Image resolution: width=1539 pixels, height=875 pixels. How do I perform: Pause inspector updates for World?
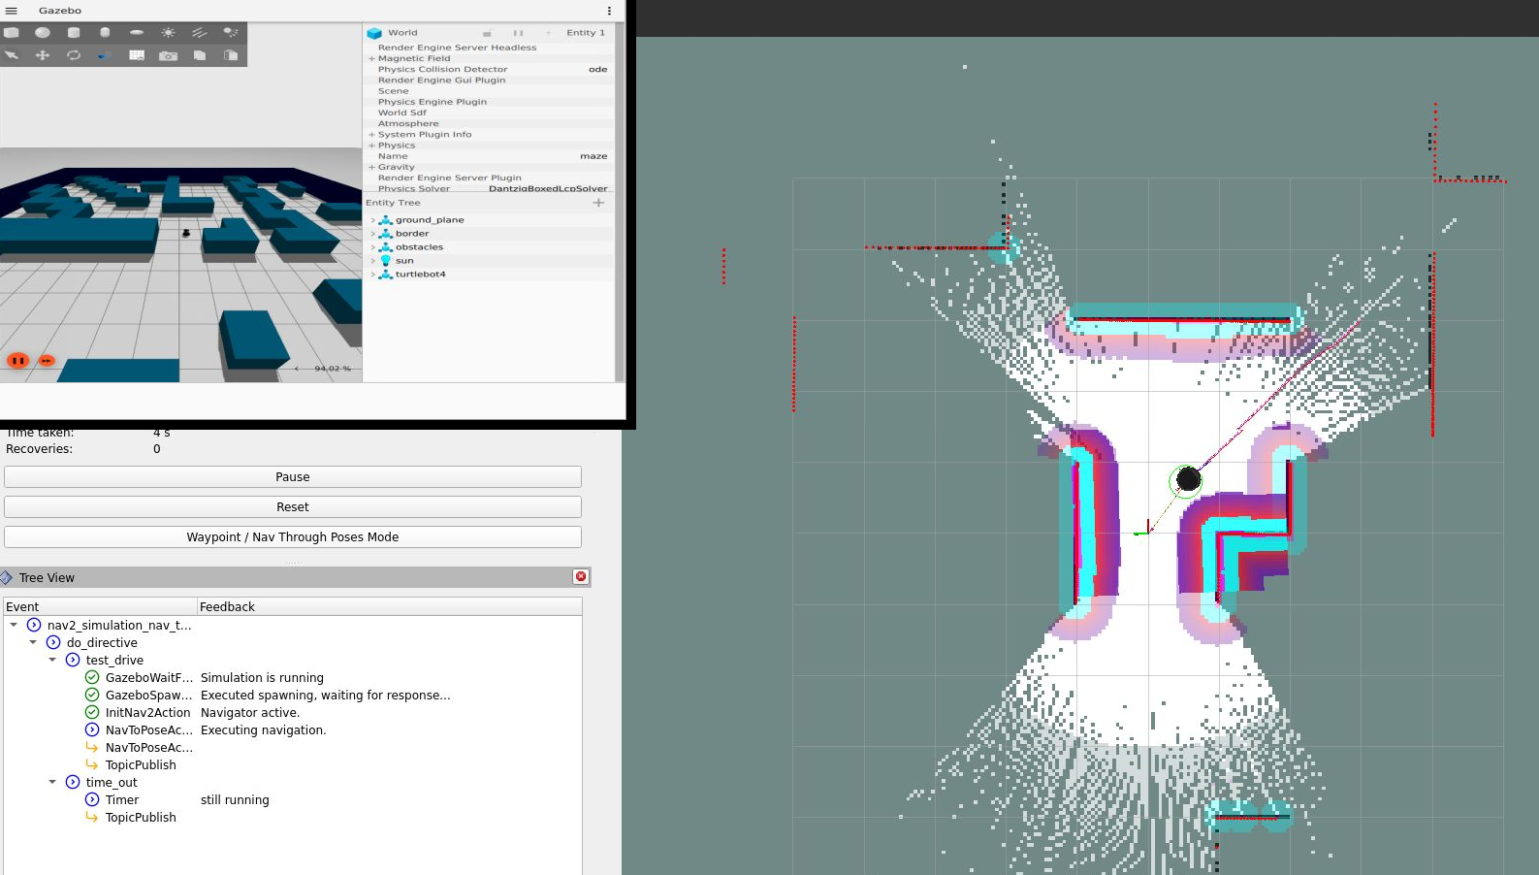click(518, 33)
